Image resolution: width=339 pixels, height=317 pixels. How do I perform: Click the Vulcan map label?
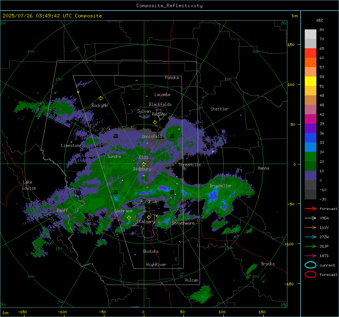[191, 280]
